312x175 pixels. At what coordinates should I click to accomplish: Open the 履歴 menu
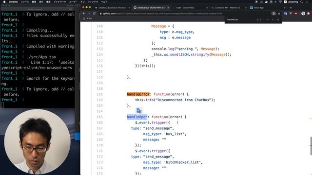pyautogui.click(x=48, y=1)
